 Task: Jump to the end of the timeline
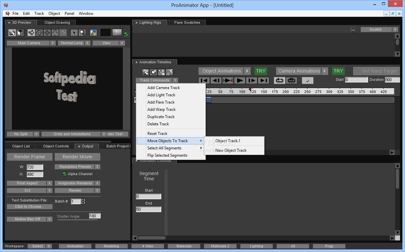pyautogui.click(x=264, y=80)
